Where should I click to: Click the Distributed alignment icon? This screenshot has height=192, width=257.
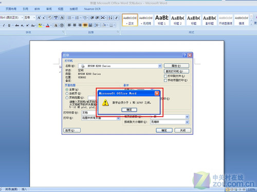coord(90,25)
